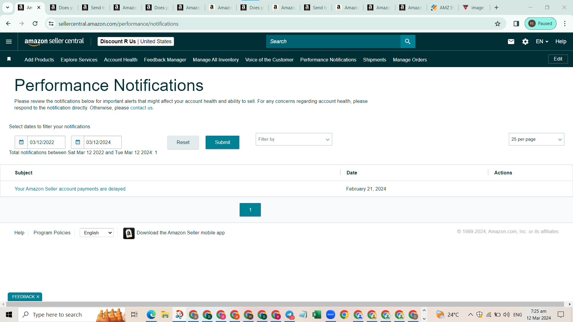Image resolution: width=573 pixels, height=322 pixels.
Task: Click the Windows Start button
Action: 9,315
